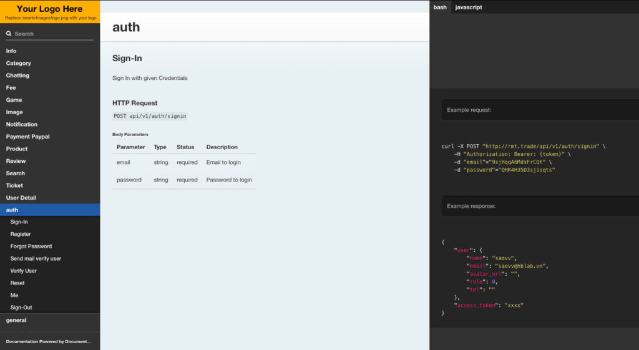The height and width of the screenshot is (350, 639).
Task: Open Send mail verify user entry
Action: [50, 259]
